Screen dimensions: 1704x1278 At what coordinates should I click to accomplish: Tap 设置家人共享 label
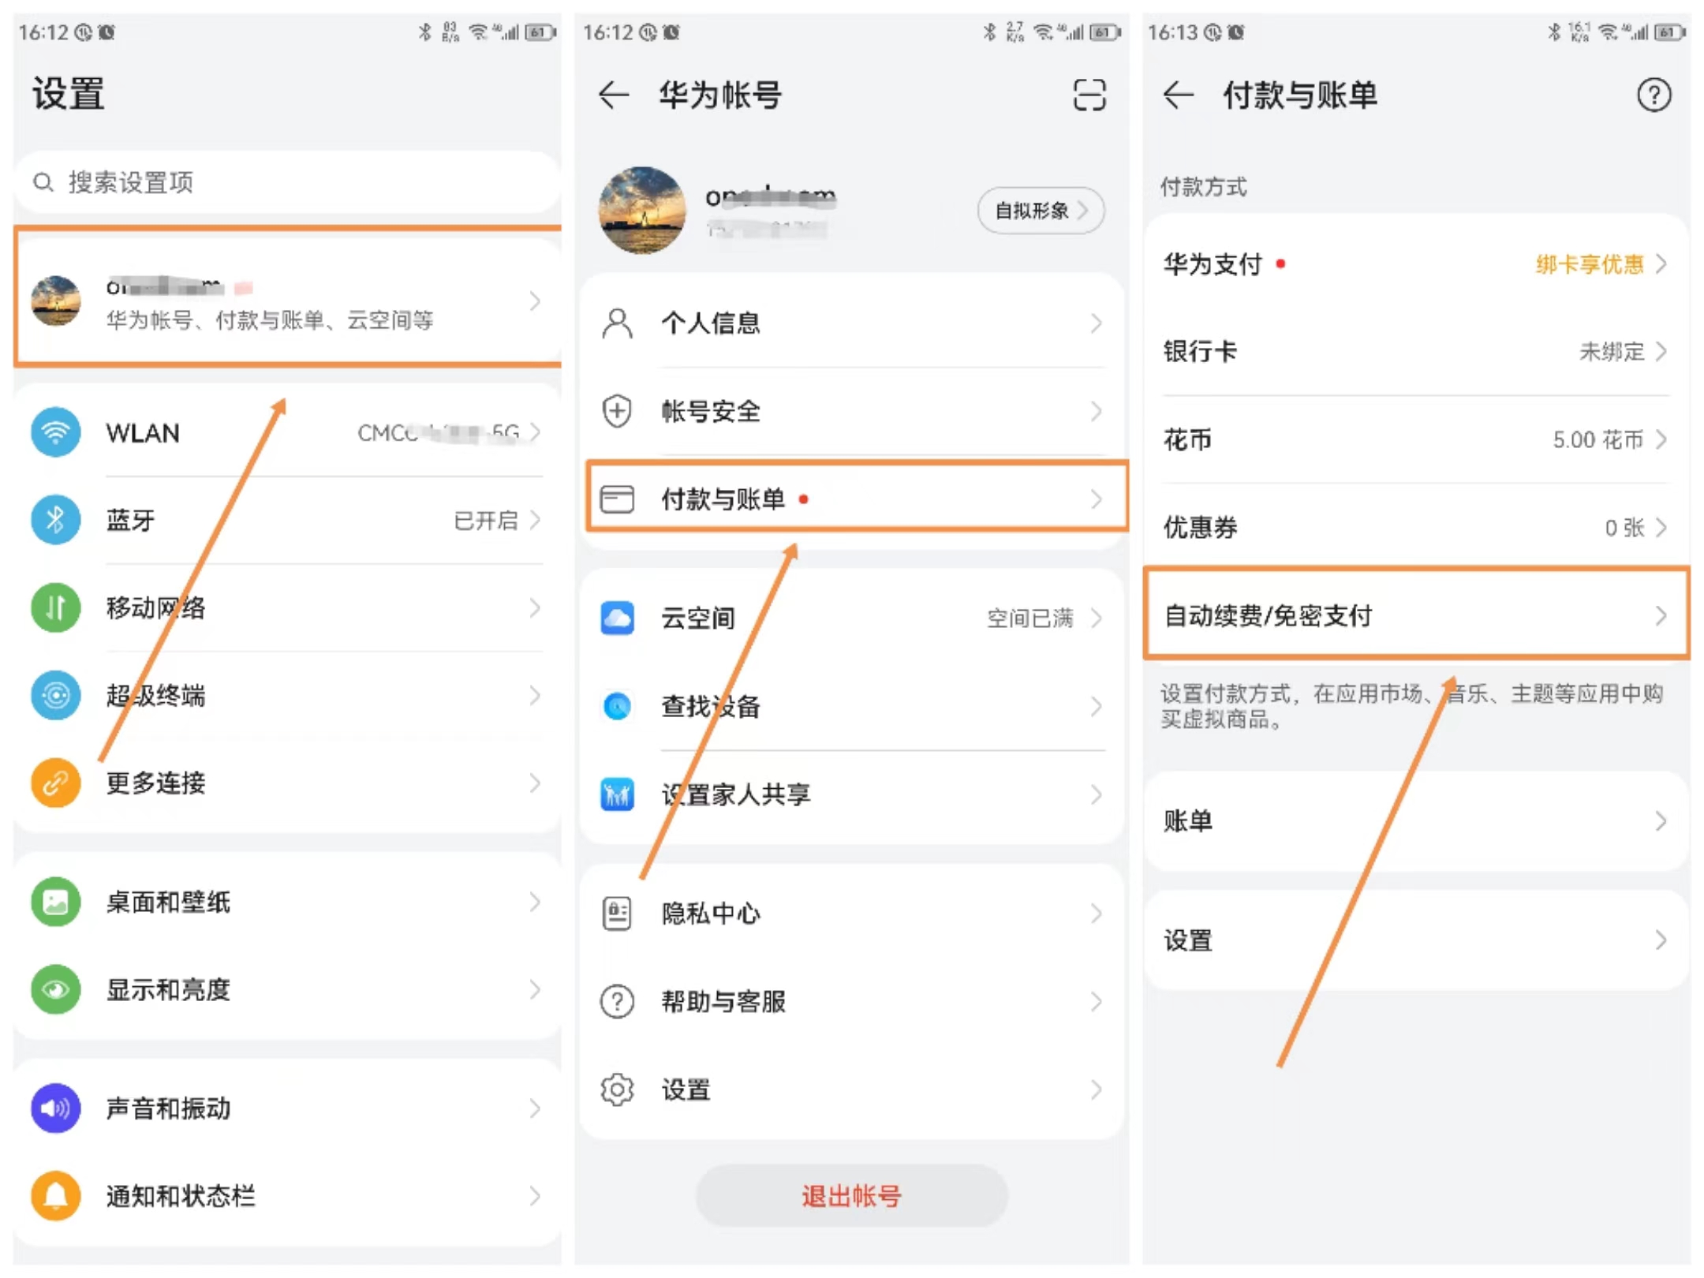click(x=736, y=794)
